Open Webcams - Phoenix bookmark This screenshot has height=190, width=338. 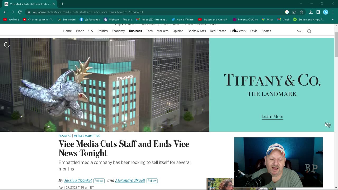pyautogui.click(x=118, y=20)
